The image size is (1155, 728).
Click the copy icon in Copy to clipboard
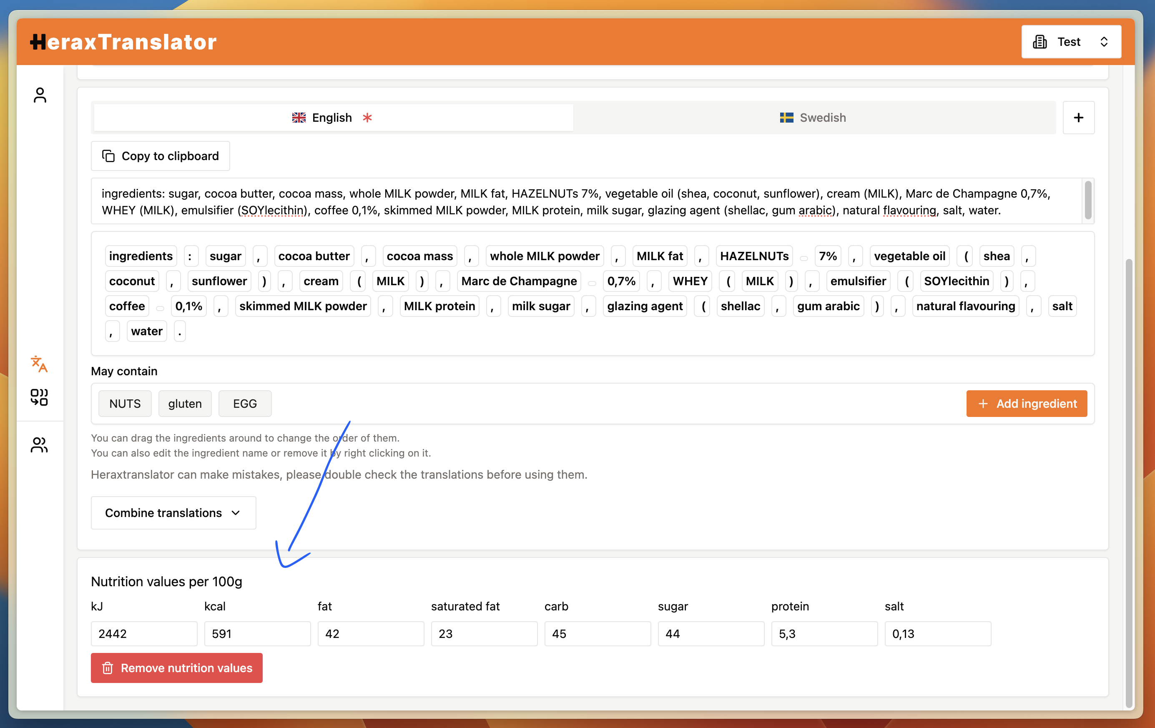tap(108, 156)
